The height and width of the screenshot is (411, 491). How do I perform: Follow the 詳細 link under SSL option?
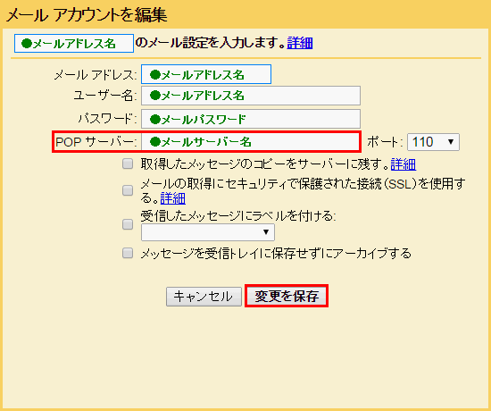pyautogui.click(x=173, y=198)
